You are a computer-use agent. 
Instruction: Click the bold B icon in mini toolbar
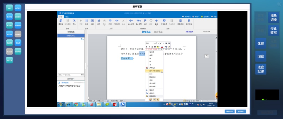tap(146, 47)
